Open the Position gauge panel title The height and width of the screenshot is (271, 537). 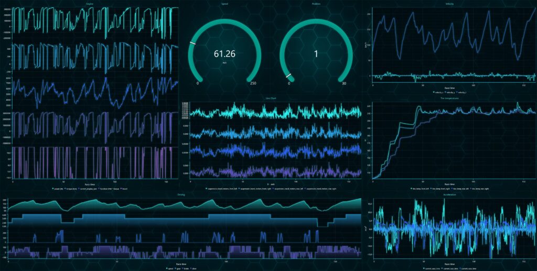[316, 4]
